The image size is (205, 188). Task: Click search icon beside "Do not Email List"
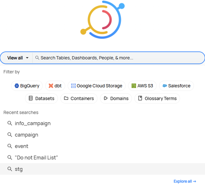coord(10,157)
